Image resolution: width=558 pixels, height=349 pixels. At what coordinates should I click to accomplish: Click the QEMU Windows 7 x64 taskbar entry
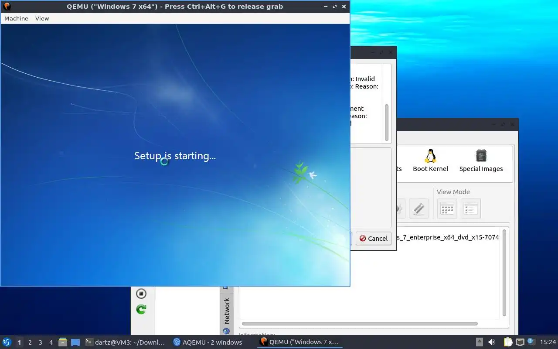point(299,342)
